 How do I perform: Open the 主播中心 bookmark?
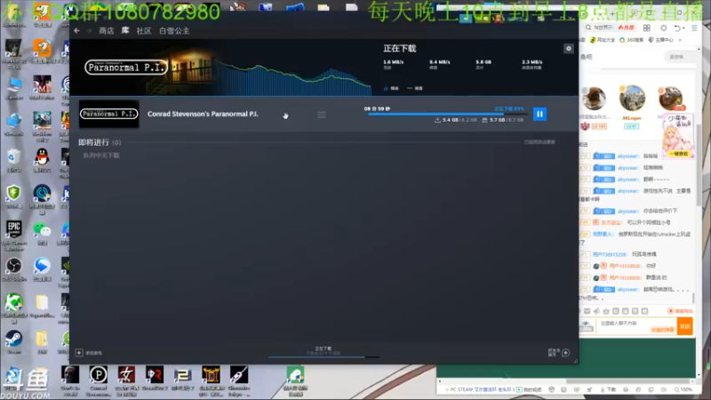click(661, 40)
